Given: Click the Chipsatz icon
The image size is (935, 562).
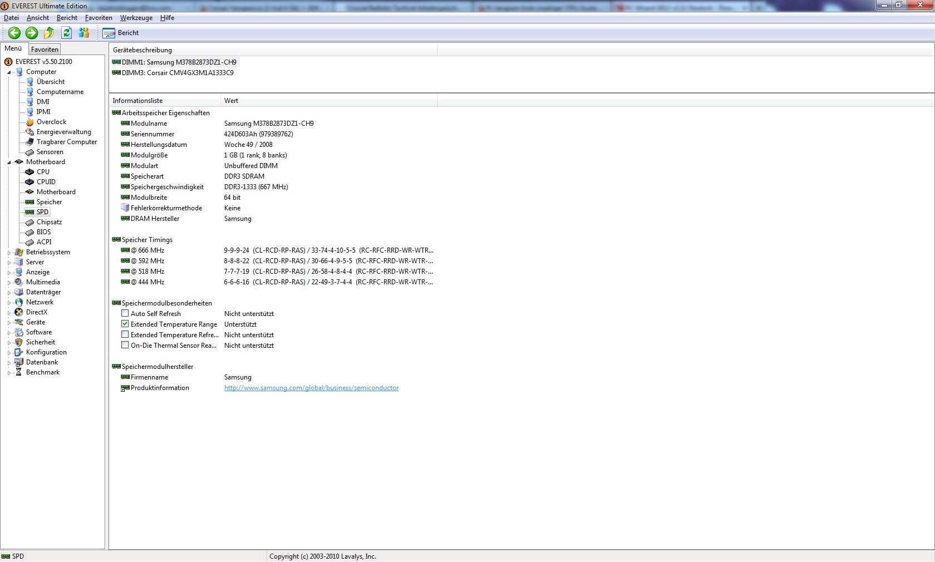Looking at the screenshot, I should pyautogui.click(x=30, y=222).
